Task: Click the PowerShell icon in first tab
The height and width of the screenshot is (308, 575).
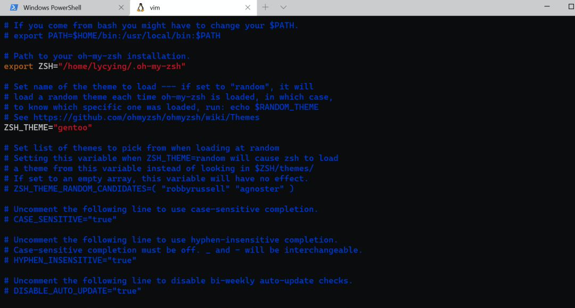Action: tap(14, 7)
